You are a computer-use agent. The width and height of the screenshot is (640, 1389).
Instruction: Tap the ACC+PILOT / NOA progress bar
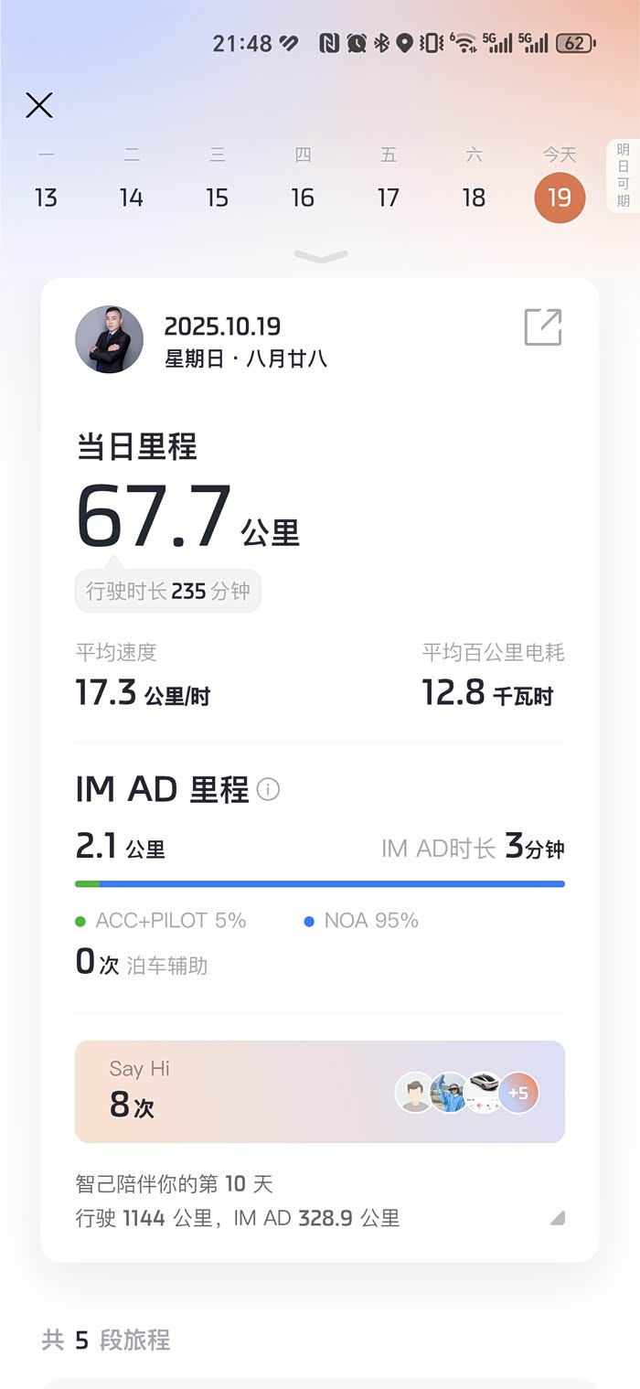click(x=320, y=884)
